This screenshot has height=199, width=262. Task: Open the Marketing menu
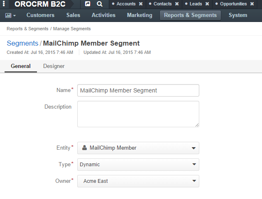pyautogui.click(x=140, y=15)
